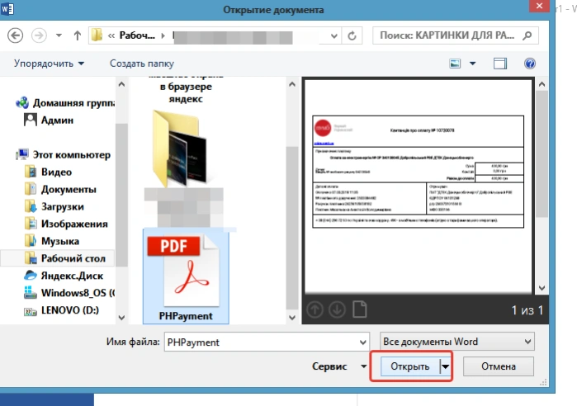Click the Help question mark icon
Image resolution: width=577 pixels, height=406 pixels.
click(529, 64)
